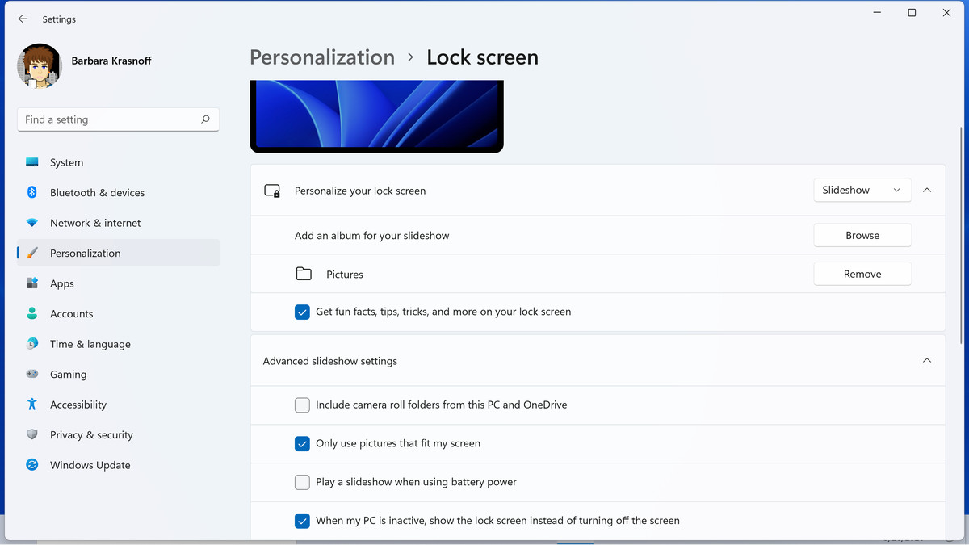Click the Lock screen page title

click(x=482, y=57)
